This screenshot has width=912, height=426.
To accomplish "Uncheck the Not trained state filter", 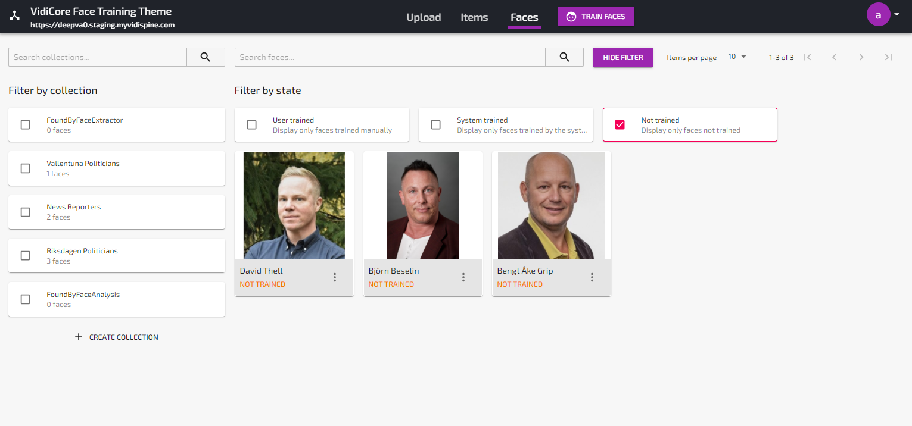I will click(x=620, y=125).
